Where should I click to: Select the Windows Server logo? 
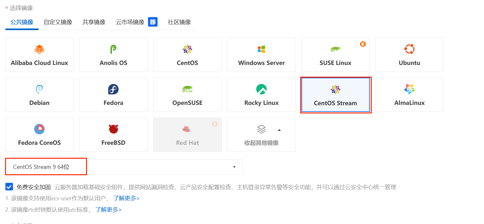261,49
